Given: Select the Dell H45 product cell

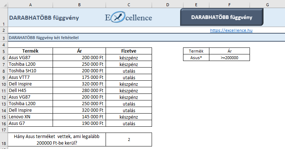Looking at the screenshot, I should [x=30, y=90].
